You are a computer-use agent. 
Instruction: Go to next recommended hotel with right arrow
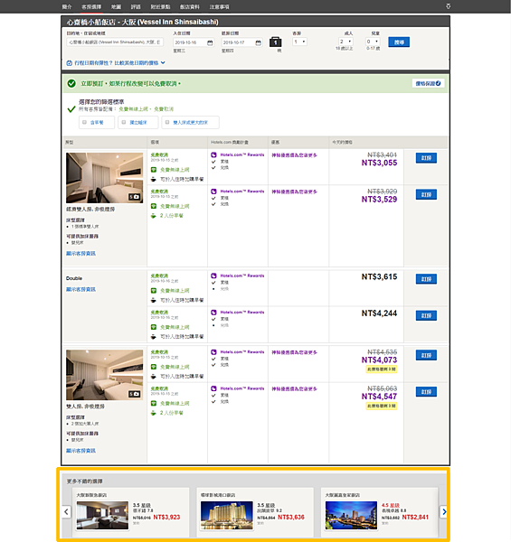pyautogui.click(x=444, y=511)
